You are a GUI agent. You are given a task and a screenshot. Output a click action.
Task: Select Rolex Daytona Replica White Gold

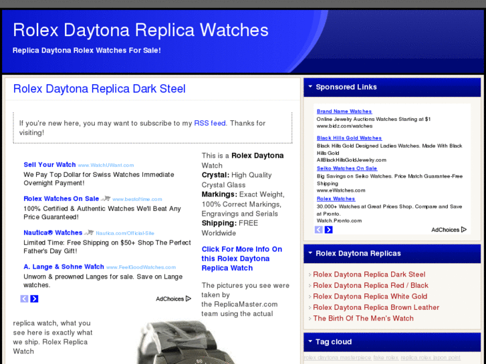tap(370, 297)
